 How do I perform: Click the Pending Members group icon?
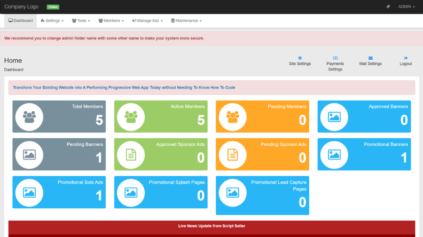(x=233, y=117)
